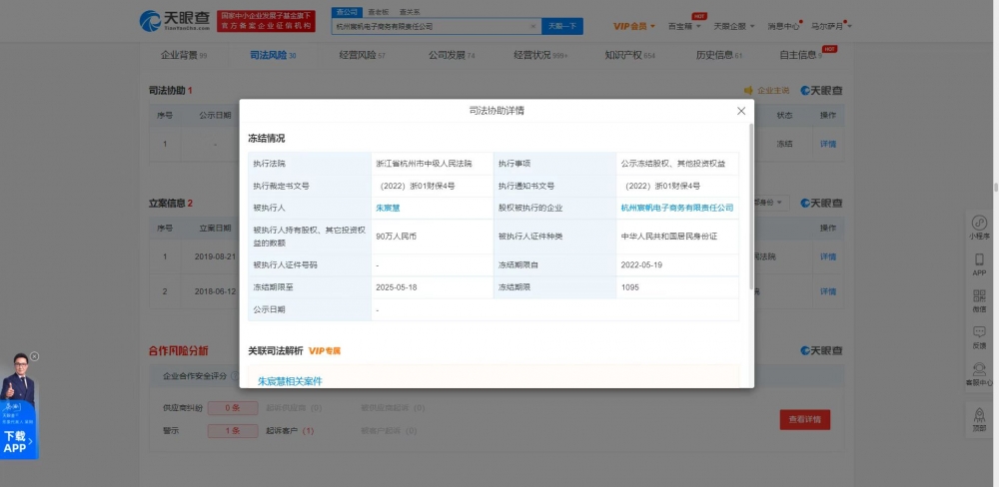The image size is (999, 487).
Task: Click the 天眼查 logo in header
Action: 175,21
